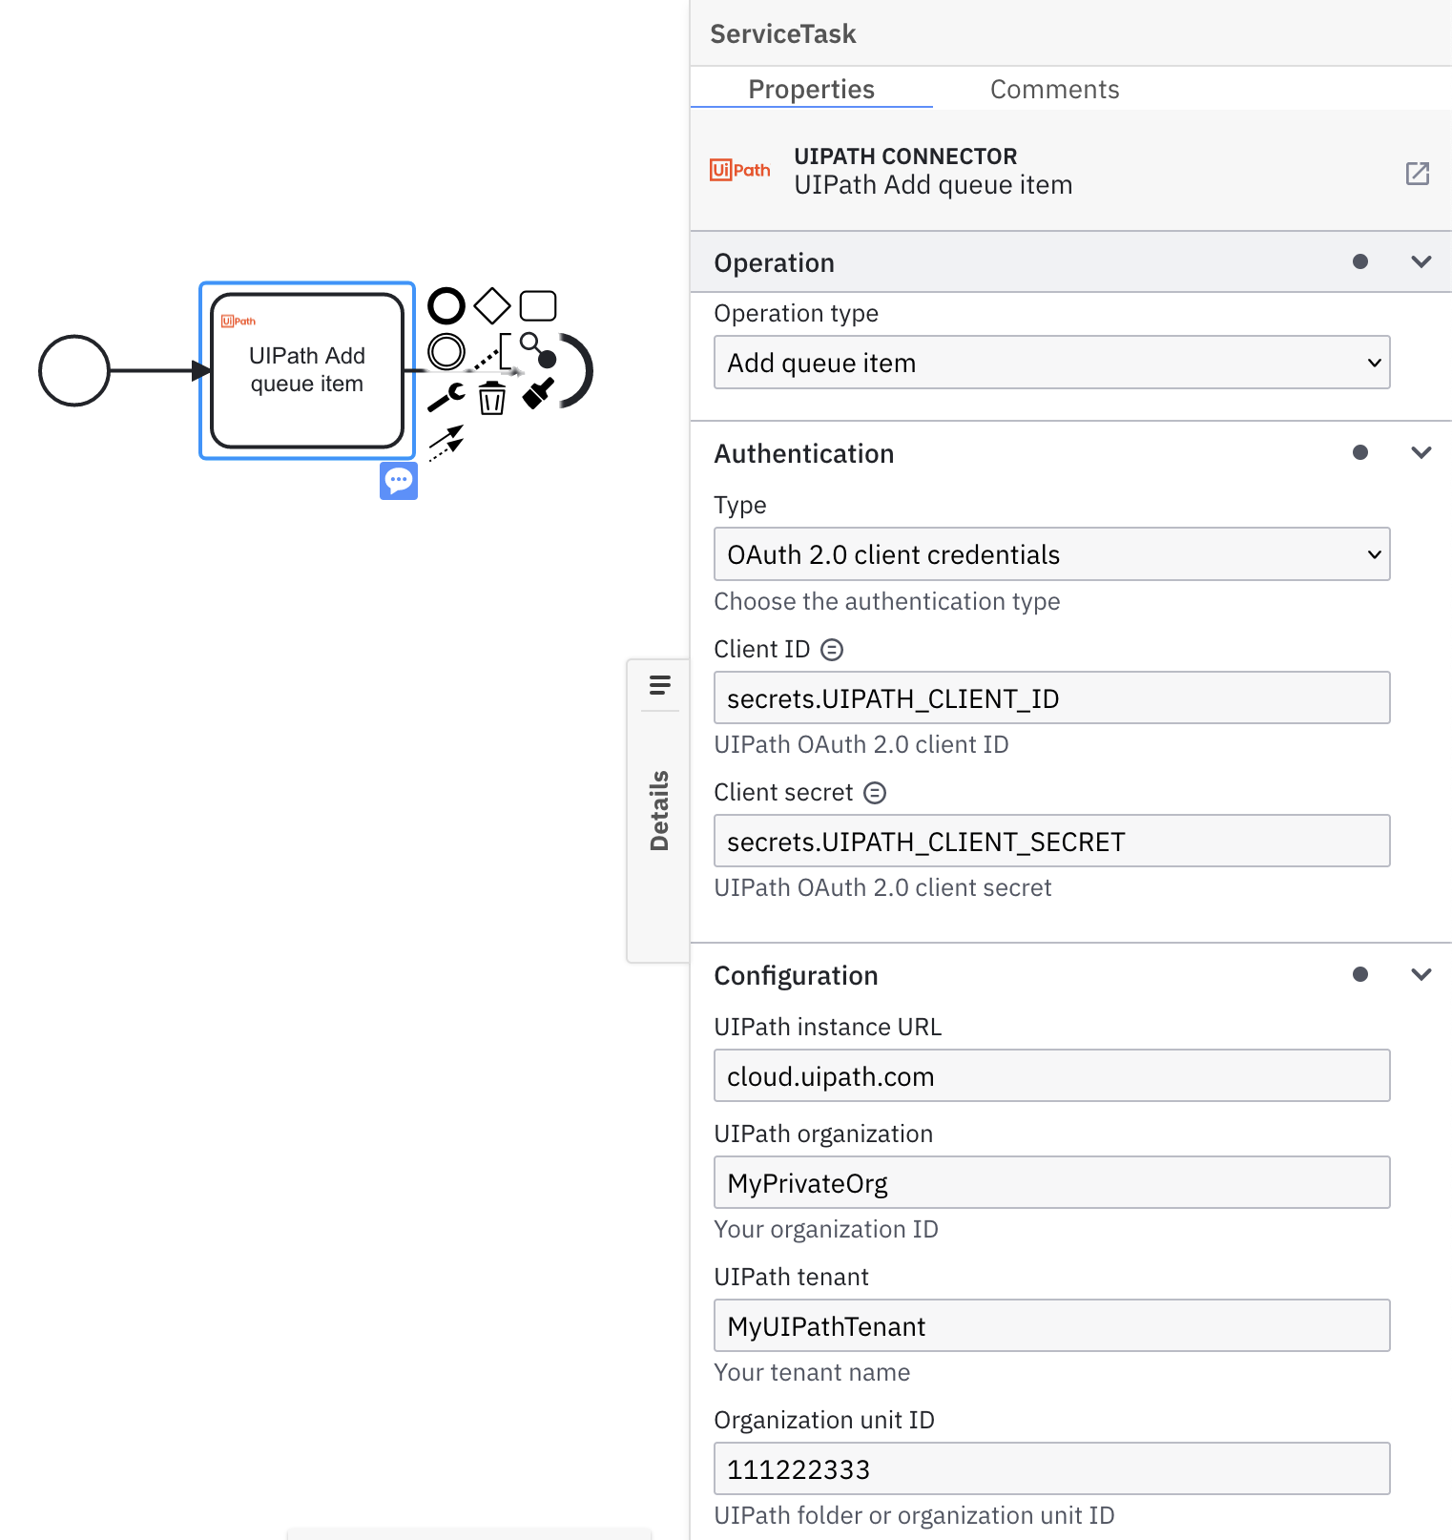Open the Operation type dropdown
The height and width of the screenshot is (1540, 1452).
click(x=1051, y=363)
